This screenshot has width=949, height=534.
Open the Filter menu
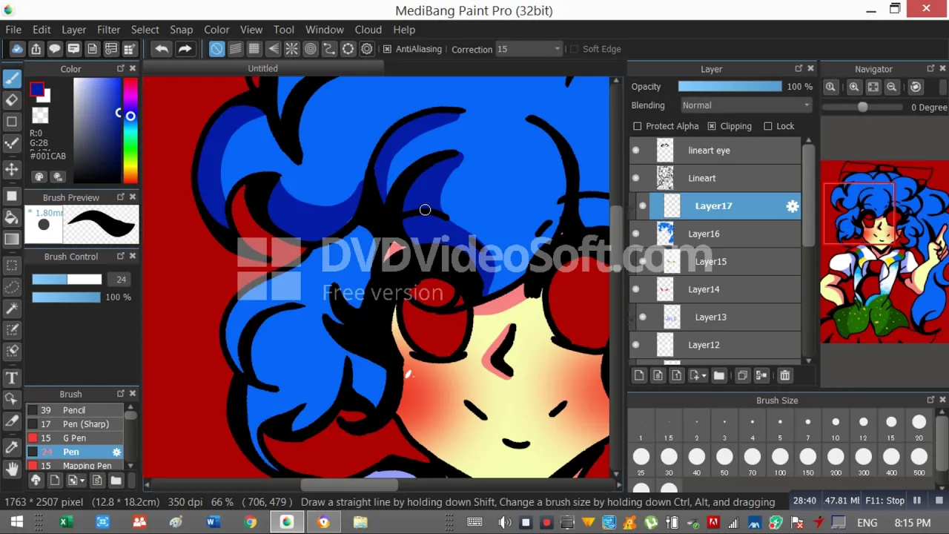[108, 30]
